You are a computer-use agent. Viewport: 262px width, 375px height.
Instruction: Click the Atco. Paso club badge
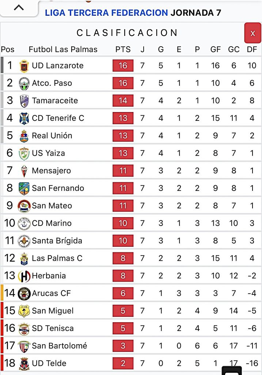24,83
